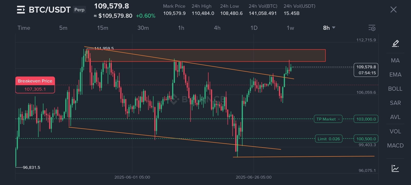Select the TP Market order tag

pyautogui.click(x=328, y=119)
